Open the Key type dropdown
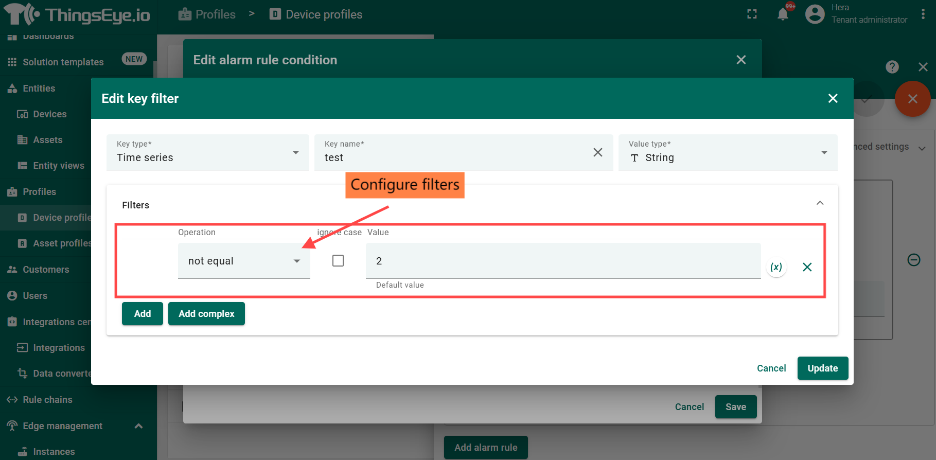936x460 pixels. tap(207, 152)
